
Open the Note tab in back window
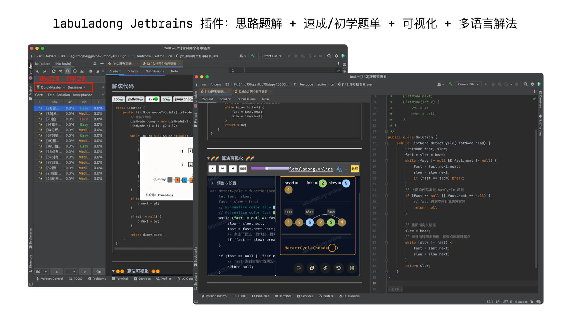pyautogui.click(x=174, y=71)
